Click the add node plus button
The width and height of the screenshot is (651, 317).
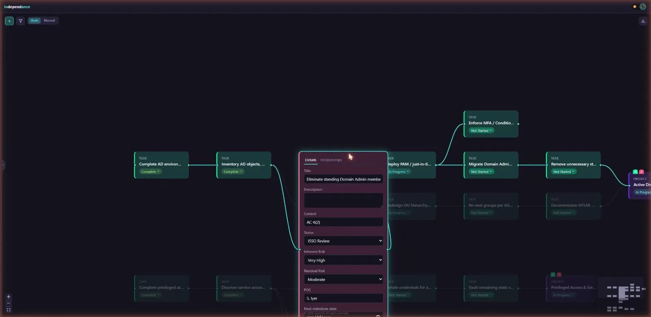point(9,21)
